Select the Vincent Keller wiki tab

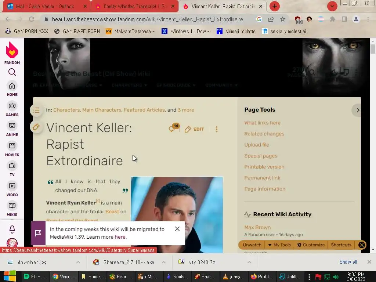point(223,6)
